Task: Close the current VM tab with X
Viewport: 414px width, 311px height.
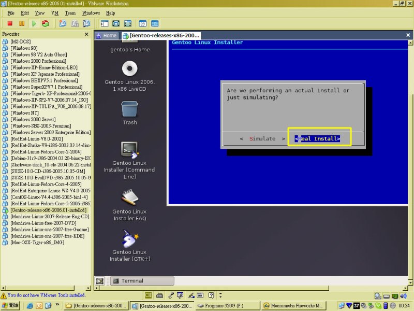Action: 408,35
